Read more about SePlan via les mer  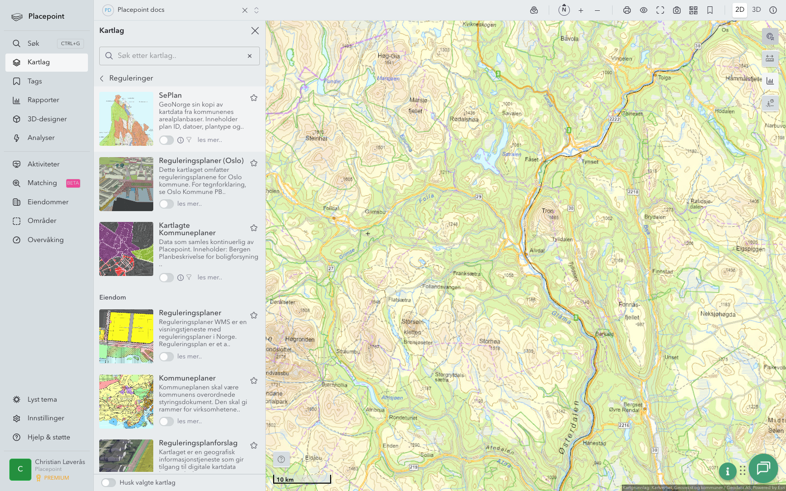(x=210, y=140)
